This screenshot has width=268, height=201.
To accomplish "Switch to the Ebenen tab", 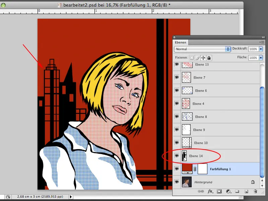I will tap(181, 43).
